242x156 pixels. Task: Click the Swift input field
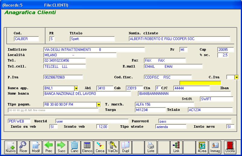[216, 99]
